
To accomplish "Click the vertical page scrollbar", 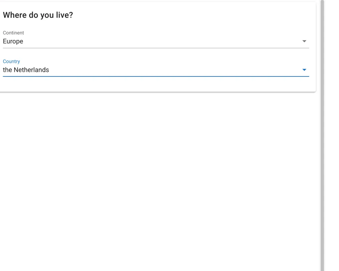I will (x=322, y=132).
